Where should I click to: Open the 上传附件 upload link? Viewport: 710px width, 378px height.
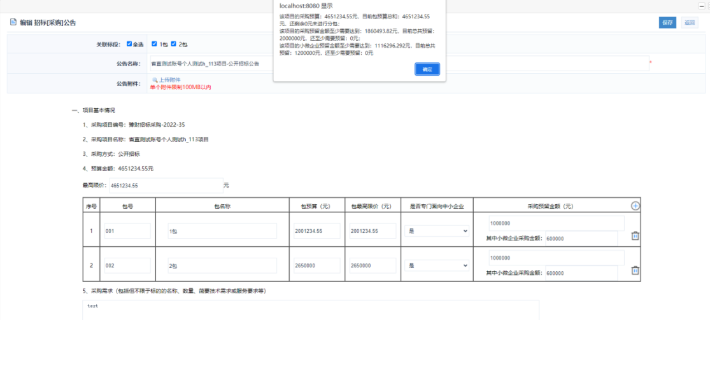coord(169,80)
